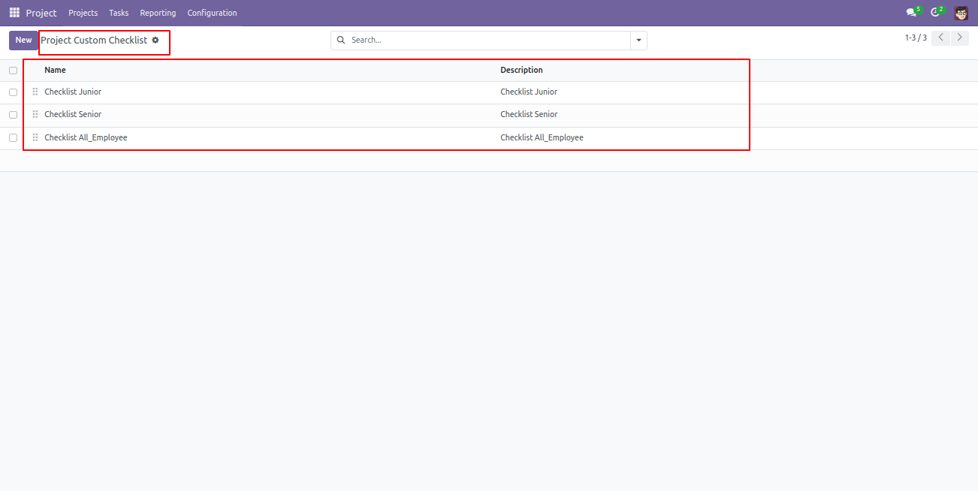Create a New checklist record

tap(24, 41)
